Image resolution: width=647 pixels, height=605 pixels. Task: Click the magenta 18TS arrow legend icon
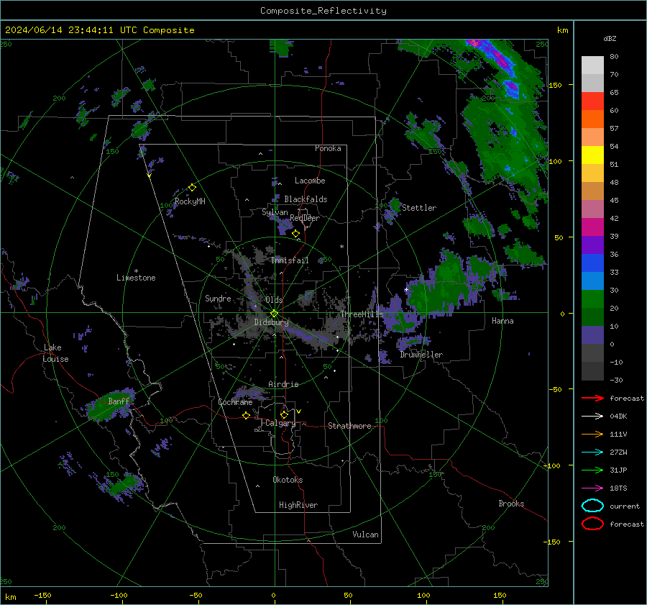[x=592, y=488]
